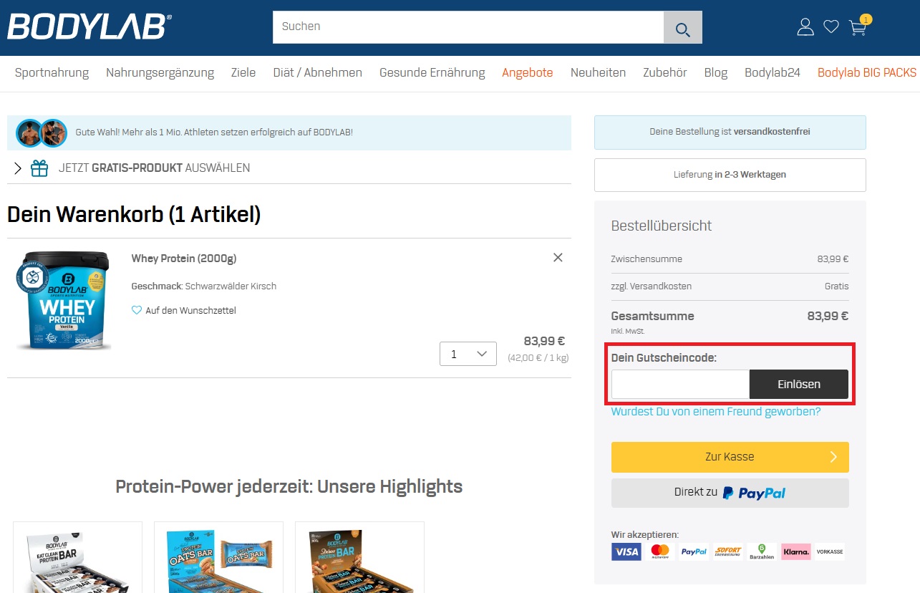920x593 pixels.
Task: Click the Sofort payment icon
Action: 728,551
